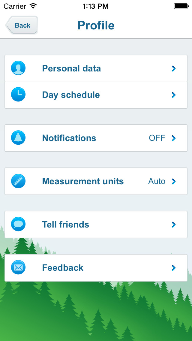Tap the Profile title in header
Image resolution: width=192 pixels, height=341 pixels.
pyautogui.click(x=96, y=25)
